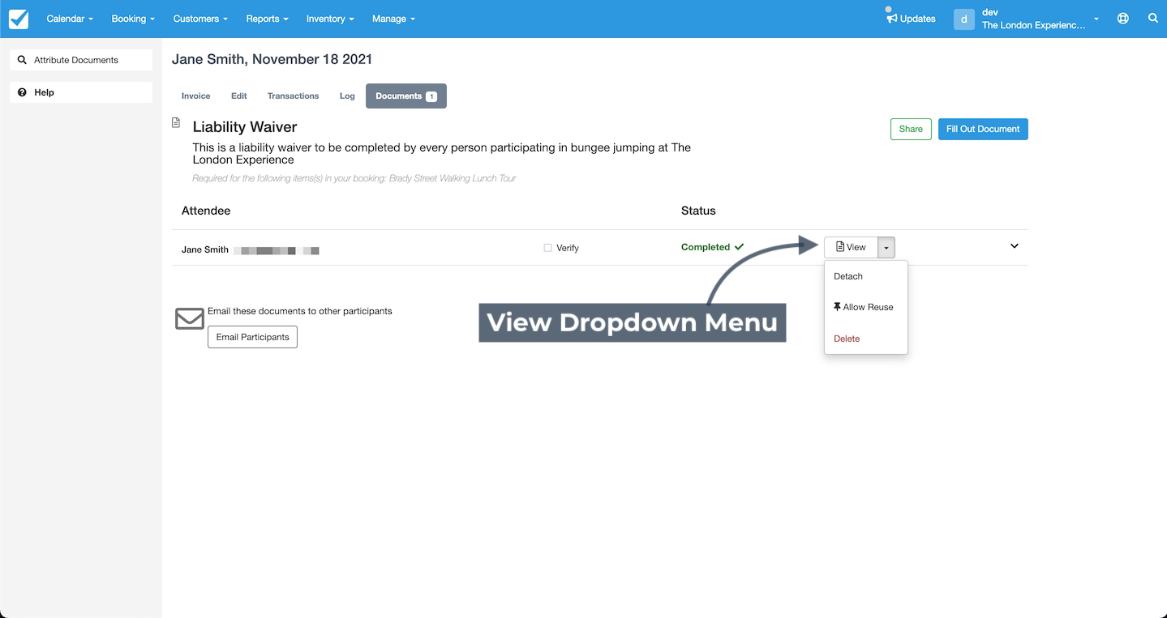Click the envelope email icon
This screenshot has width=1167, height=618.
tap(190, 318)
